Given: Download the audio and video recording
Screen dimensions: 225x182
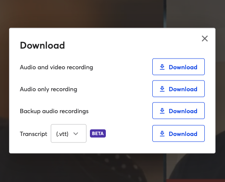Looking at the screenshot, I should pos(179,67).
